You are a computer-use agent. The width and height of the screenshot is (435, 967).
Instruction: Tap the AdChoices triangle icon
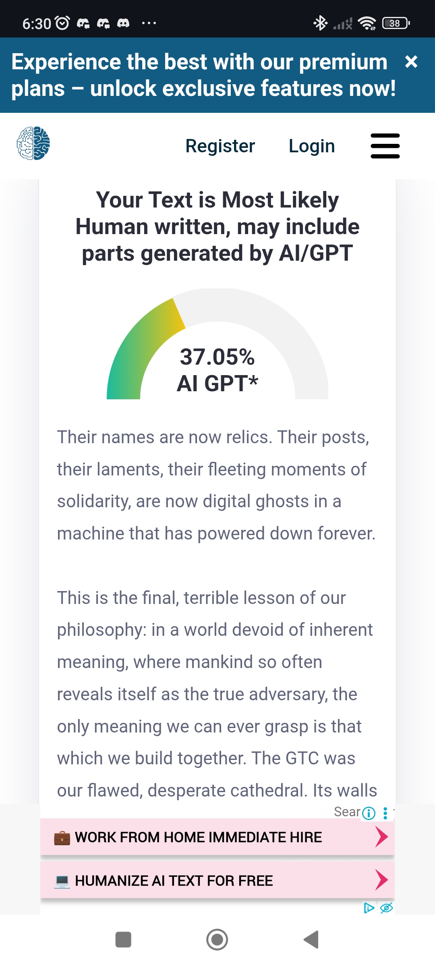pyautogui.click(x=369, y=908)
